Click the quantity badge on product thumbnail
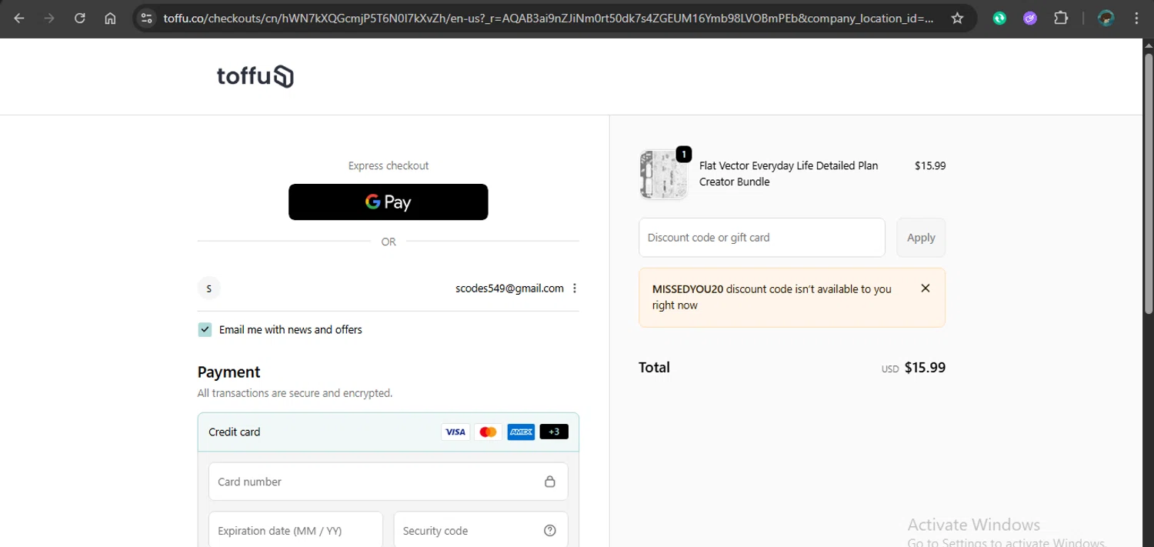Image resolution: width=1154 pixels, height=547 pixels. tap(683, 154)
